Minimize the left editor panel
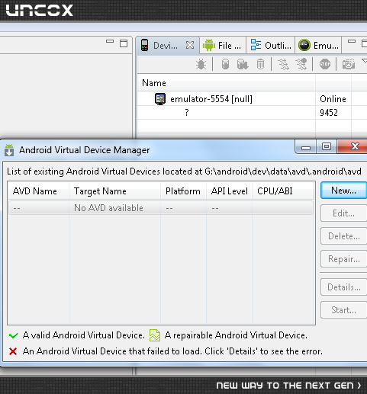This screenshot has height=394, width=367. (110, 41)
